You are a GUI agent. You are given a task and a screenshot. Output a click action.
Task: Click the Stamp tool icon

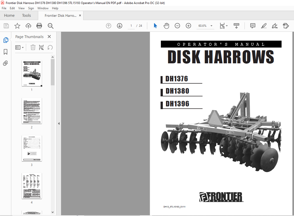[x=286, y=26]
